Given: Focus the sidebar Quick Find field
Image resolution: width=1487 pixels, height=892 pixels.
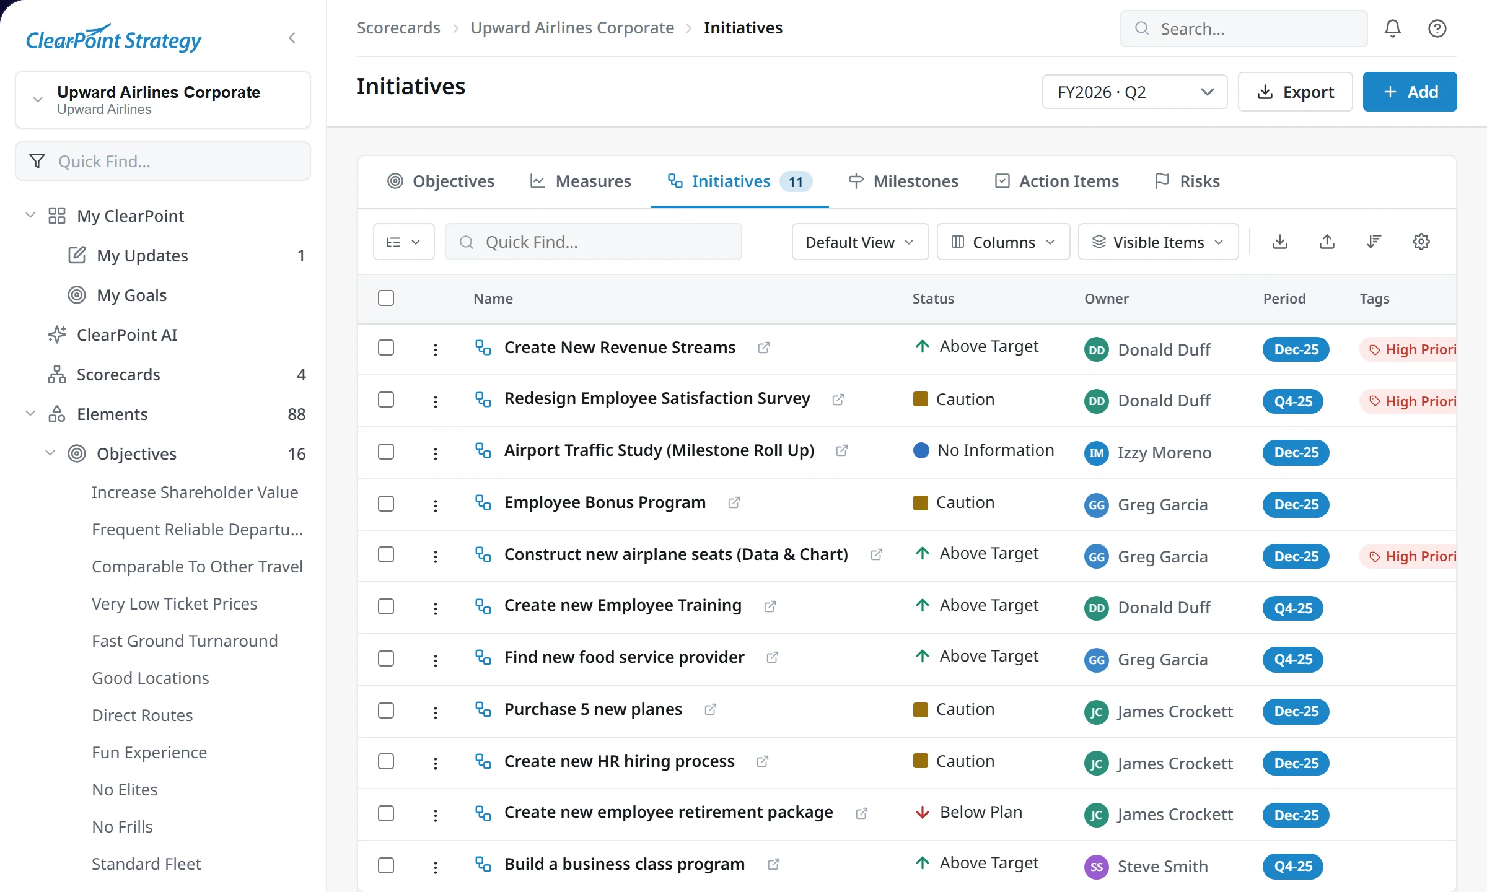Looking at the screenshot, I should click(163, 161).
